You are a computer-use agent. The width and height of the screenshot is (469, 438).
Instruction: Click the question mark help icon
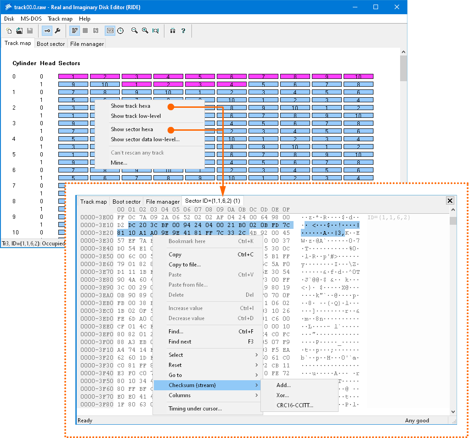[183, 31]
